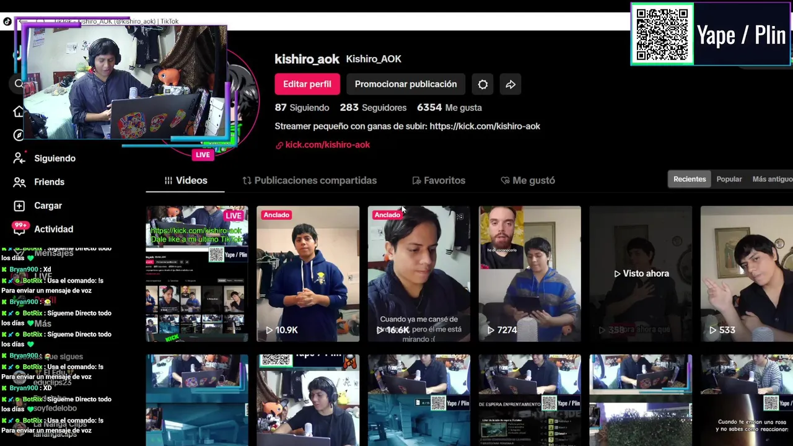The height and width of the screenshot is (446, 793).
Task: View the 283 Seguidores list
Action: click(373, 107)
